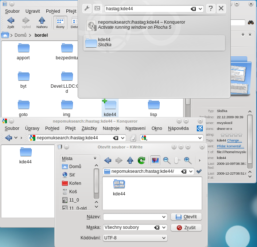Go to parent folder in file dialog
This screenshot has width=257, height=247.
tap(130, 160)
